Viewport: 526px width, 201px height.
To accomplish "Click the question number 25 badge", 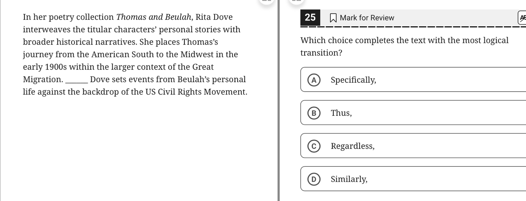I will point(310,17).
